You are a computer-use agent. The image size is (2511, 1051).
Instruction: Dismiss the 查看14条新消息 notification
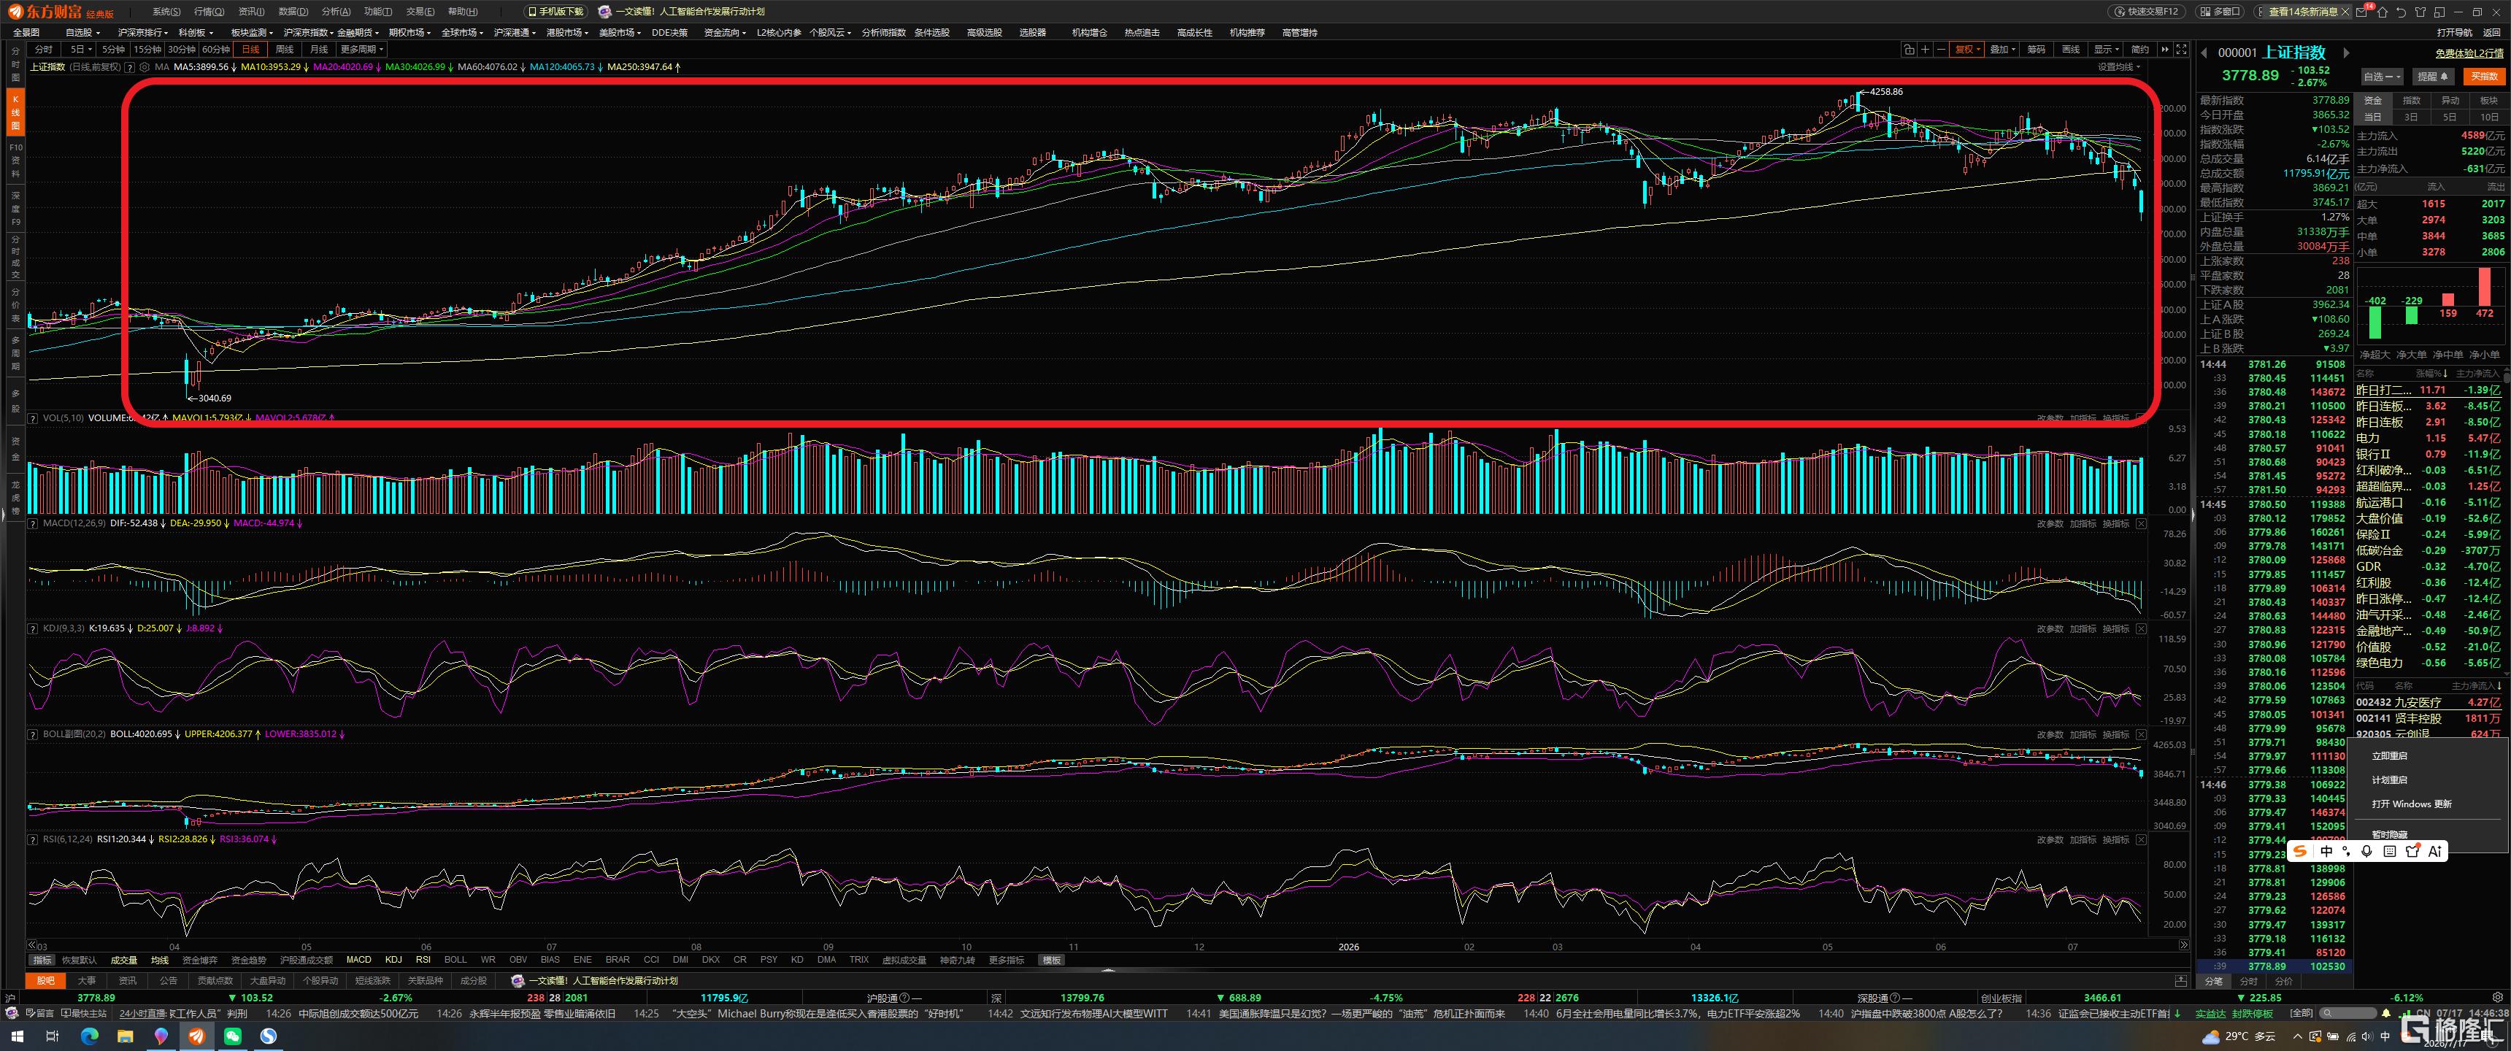[2346, 12]
